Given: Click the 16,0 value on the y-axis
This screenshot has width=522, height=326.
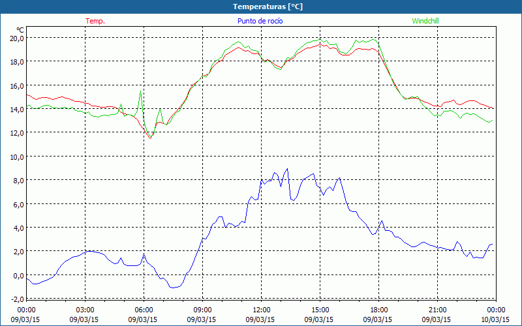Looking at the screenshot, I should click(18, 85).
